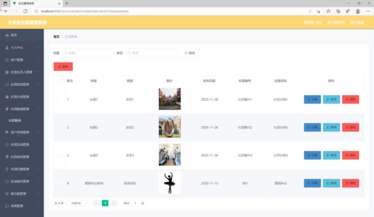
Task: Open the browser profile avatar icon
Action: 358,11
